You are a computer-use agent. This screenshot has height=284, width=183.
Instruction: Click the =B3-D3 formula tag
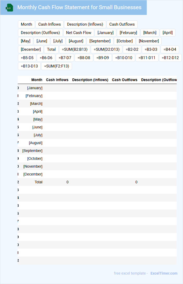point(151,49)
